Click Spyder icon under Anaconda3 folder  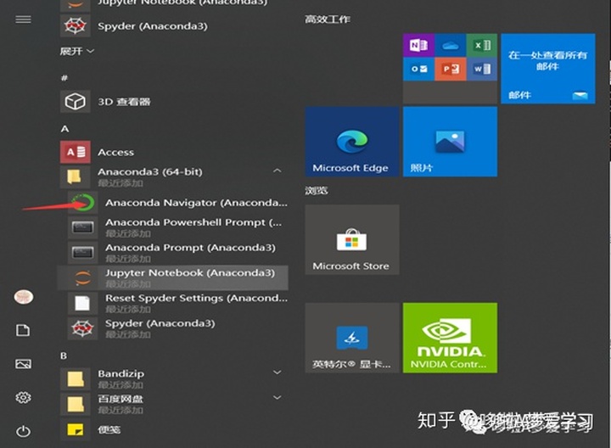[x=82, y=328]
